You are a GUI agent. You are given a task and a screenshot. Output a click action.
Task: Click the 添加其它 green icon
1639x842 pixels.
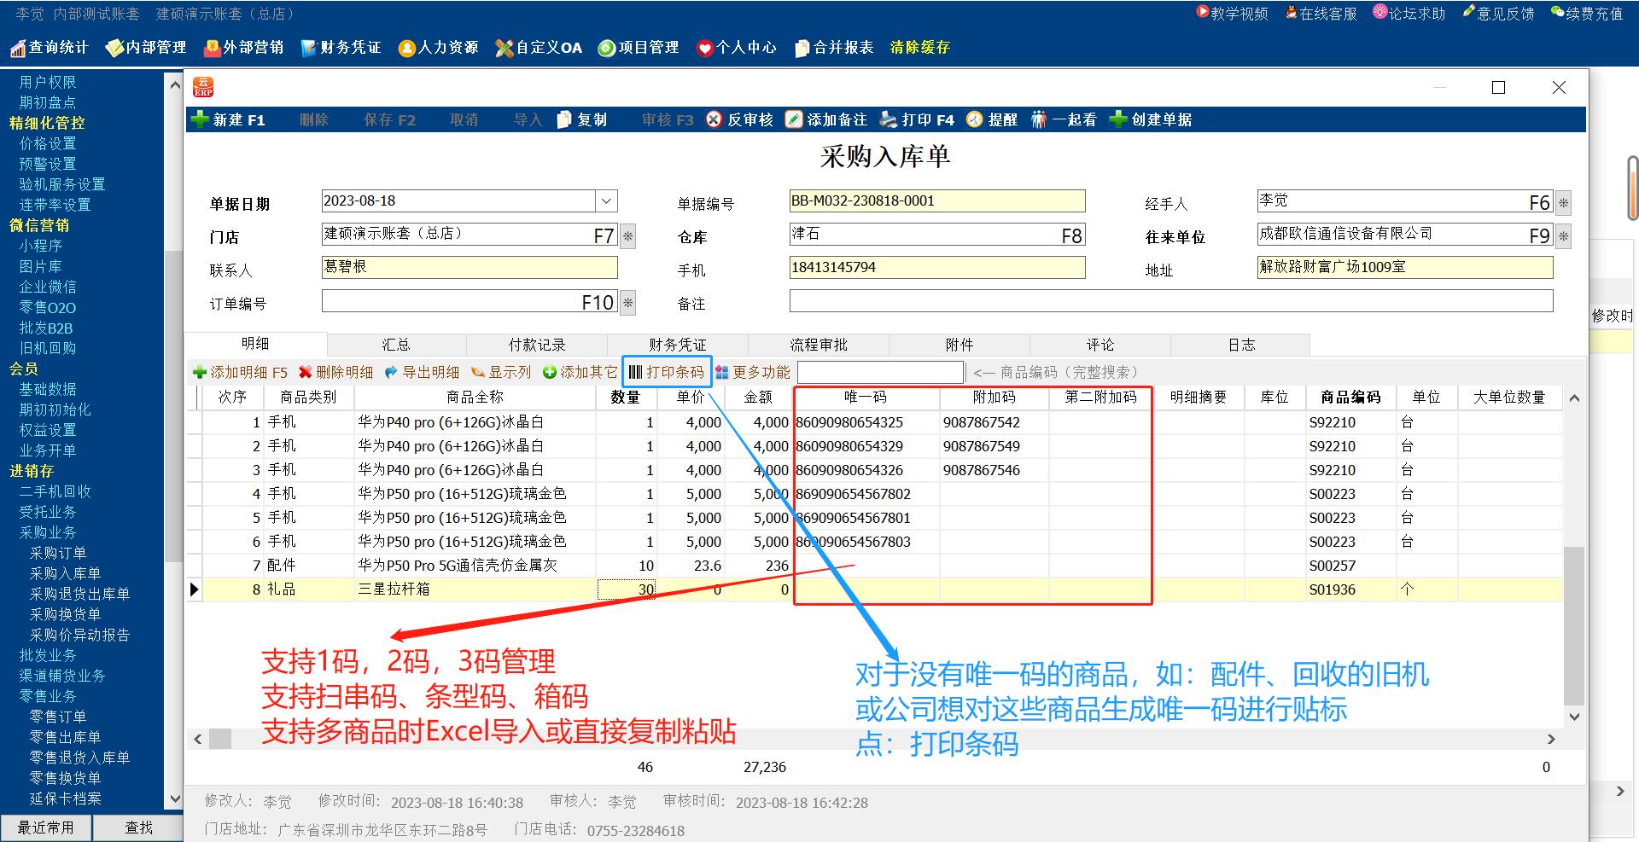tap(550, 372)
